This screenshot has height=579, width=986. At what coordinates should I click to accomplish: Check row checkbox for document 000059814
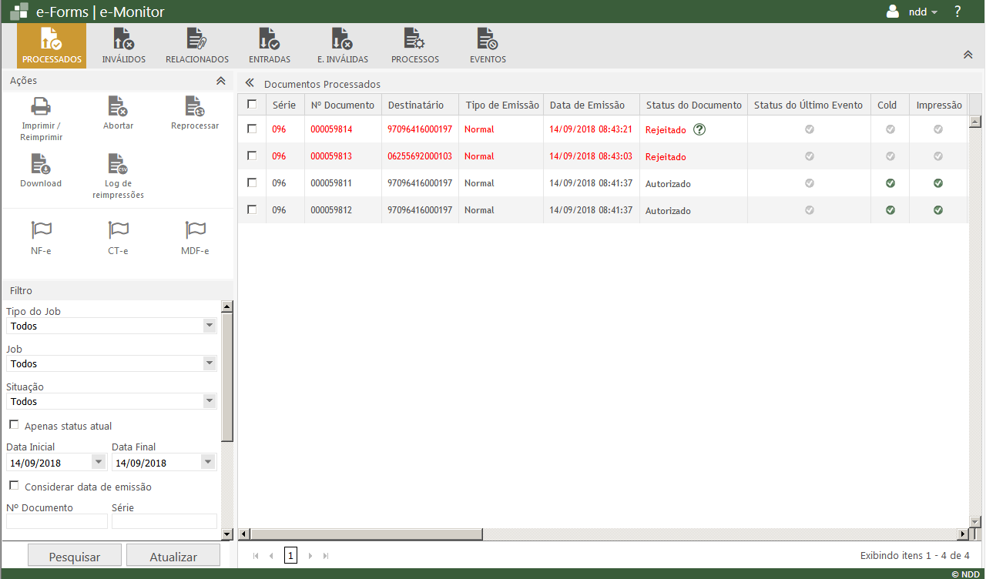252,129
